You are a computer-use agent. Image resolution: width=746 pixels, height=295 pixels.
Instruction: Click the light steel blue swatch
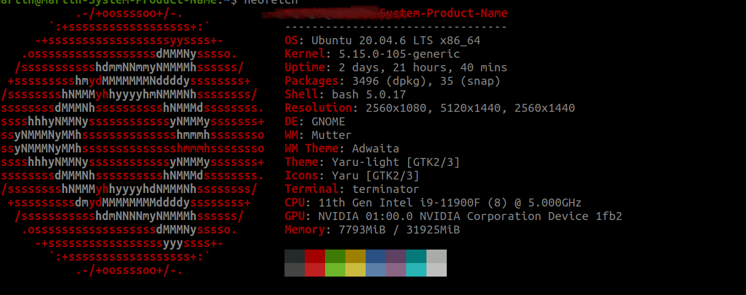(375, 270)
